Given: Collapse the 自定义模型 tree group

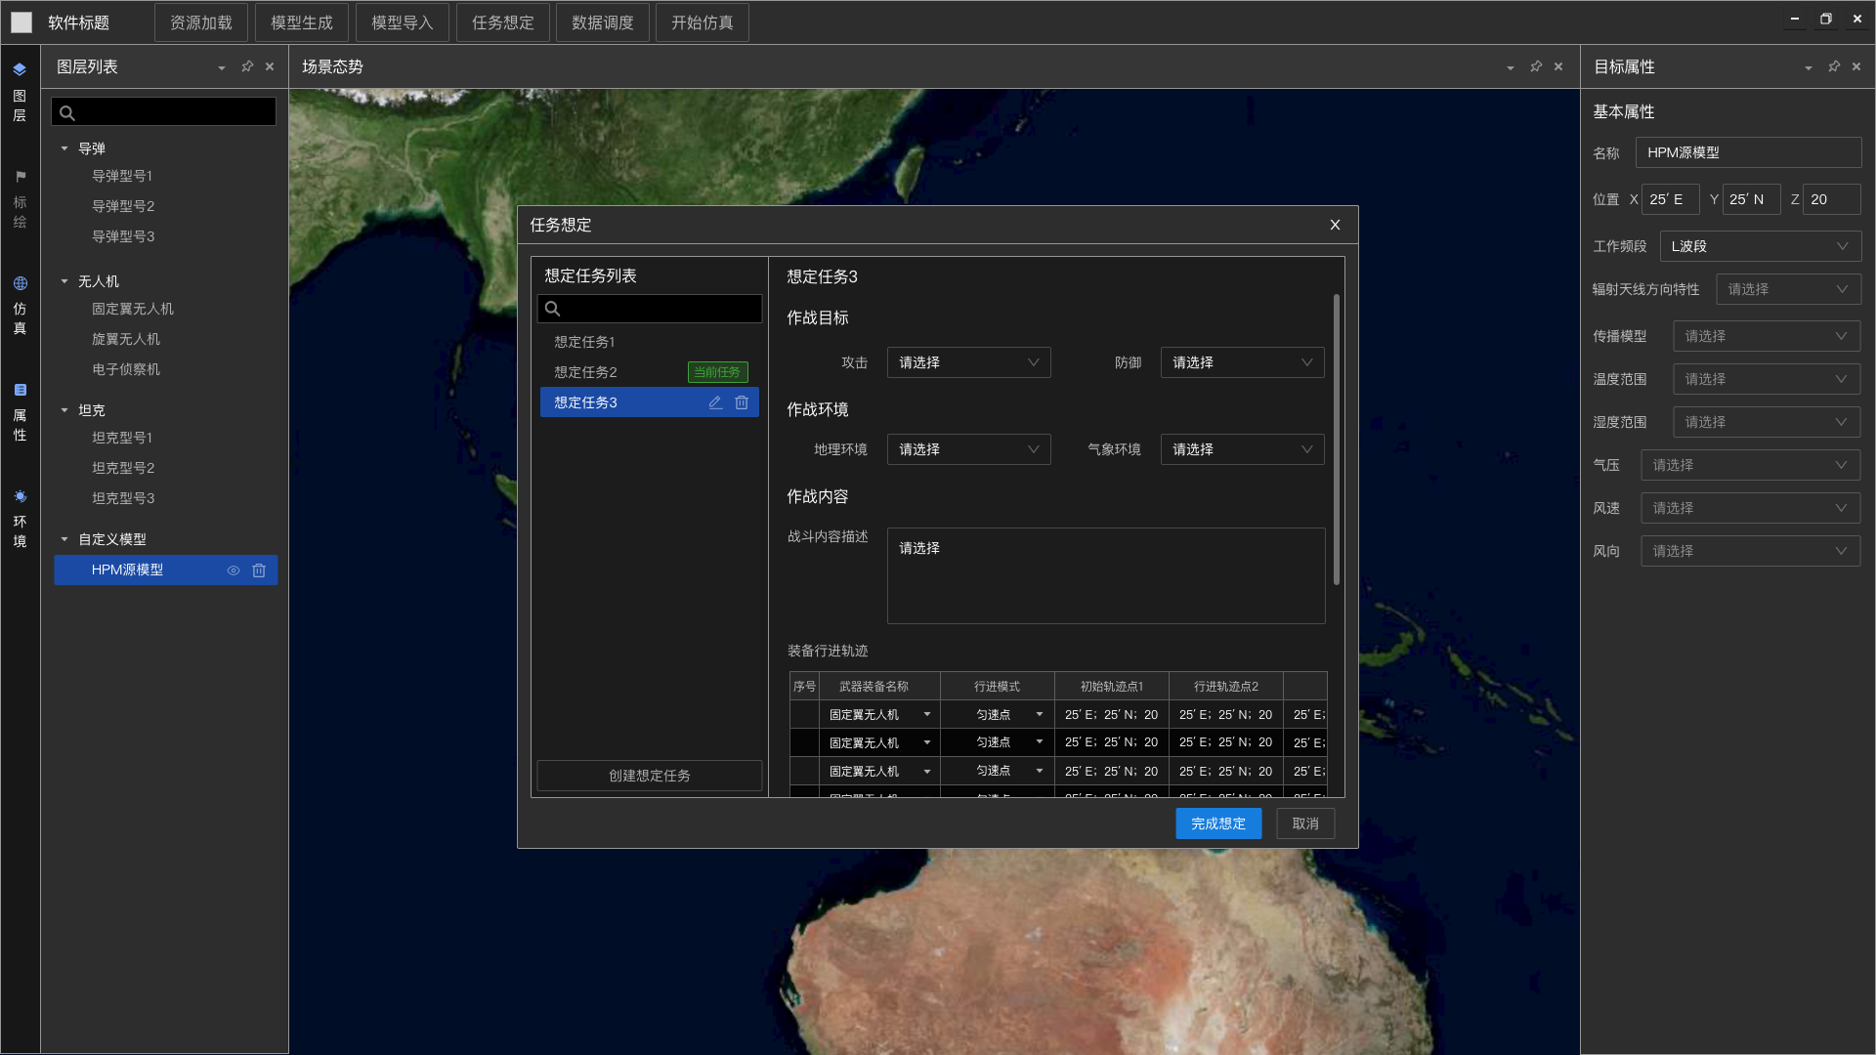Looking at the screenshot, I should point(64,539).
